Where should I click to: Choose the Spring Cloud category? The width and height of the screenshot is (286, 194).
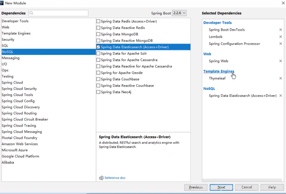(49, 83)
